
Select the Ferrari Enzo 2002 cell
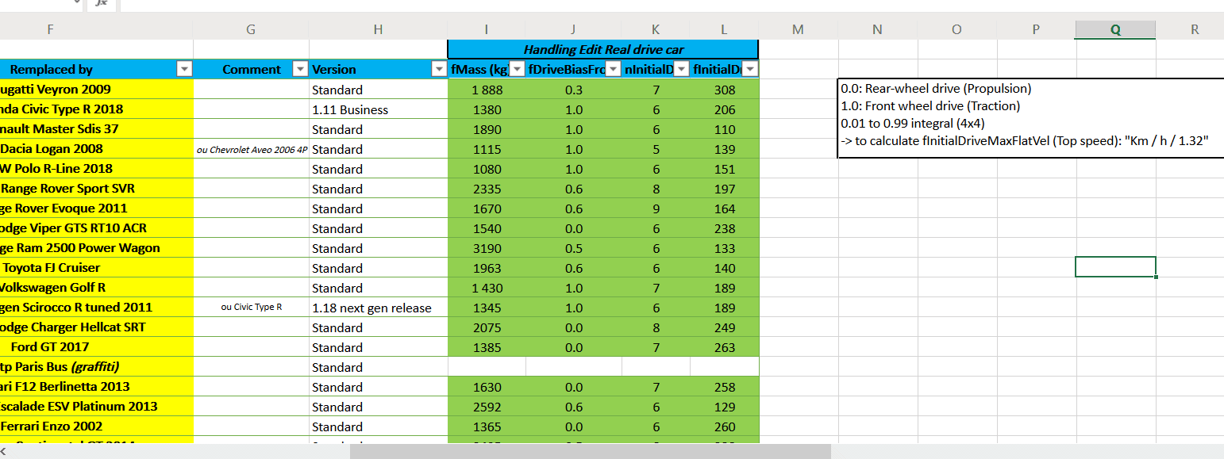(96, 426)
